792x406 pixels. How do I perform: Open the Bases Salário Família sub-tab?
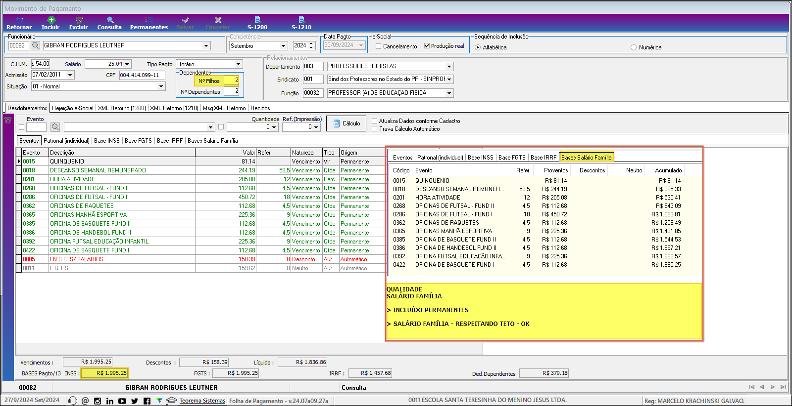click(213, 141)
